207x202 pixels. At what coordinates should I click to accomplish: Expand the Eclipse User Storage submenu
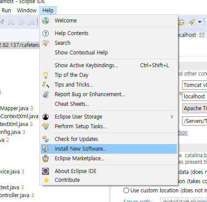[109, 117]
